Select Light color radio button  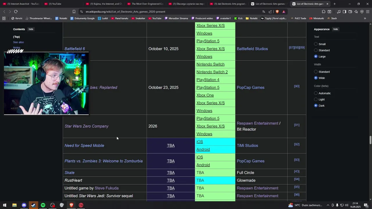[316, 99]
